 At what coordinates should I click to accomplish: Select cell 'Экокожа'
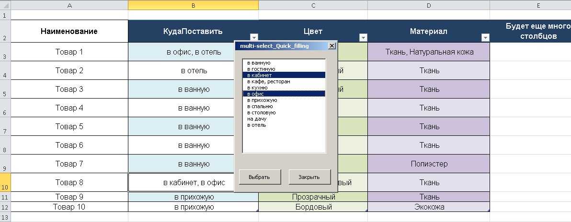[429, 207]
